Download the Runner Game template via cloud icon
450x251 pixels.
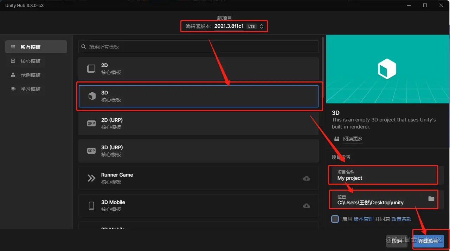[x=307, y=178]
